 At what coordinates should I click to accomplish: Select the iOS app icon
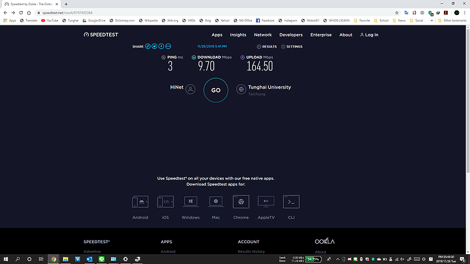[x=165, y=202]
